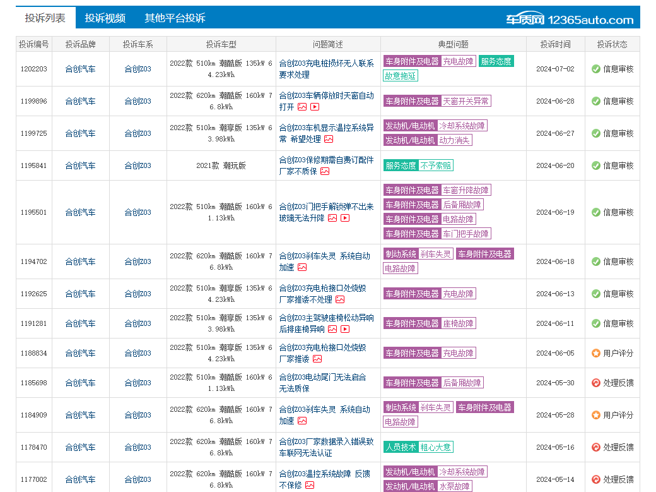Click the 典型问题 column header
Screen dimensions: 656x492
pos(453,44)
